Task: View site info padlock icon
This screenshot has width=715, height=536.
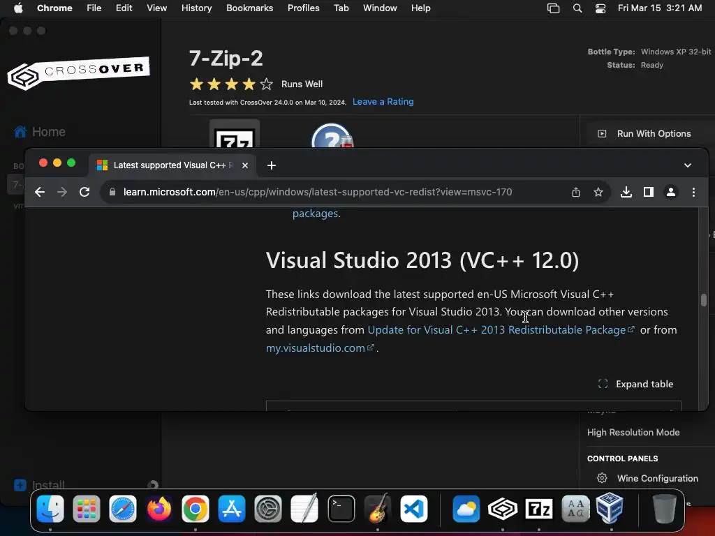Action: pos(112,192)
